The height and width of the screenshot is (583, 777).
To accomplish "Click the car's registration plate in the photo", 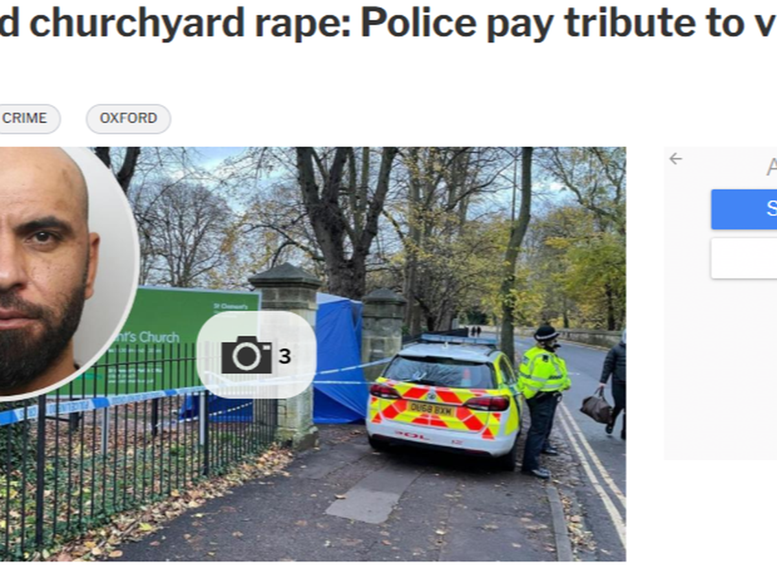I will 431,409.
